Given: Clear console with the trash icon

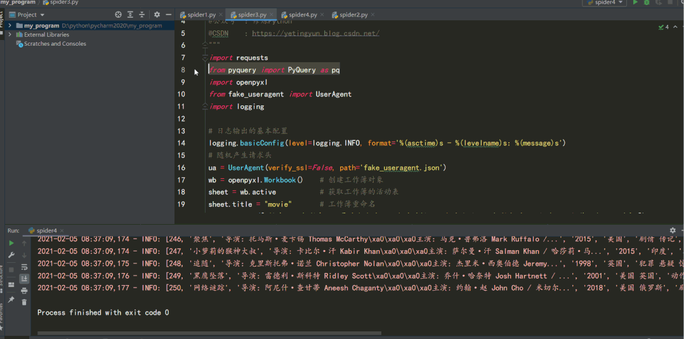Looking at the screenshot, I should coord(24,302).
